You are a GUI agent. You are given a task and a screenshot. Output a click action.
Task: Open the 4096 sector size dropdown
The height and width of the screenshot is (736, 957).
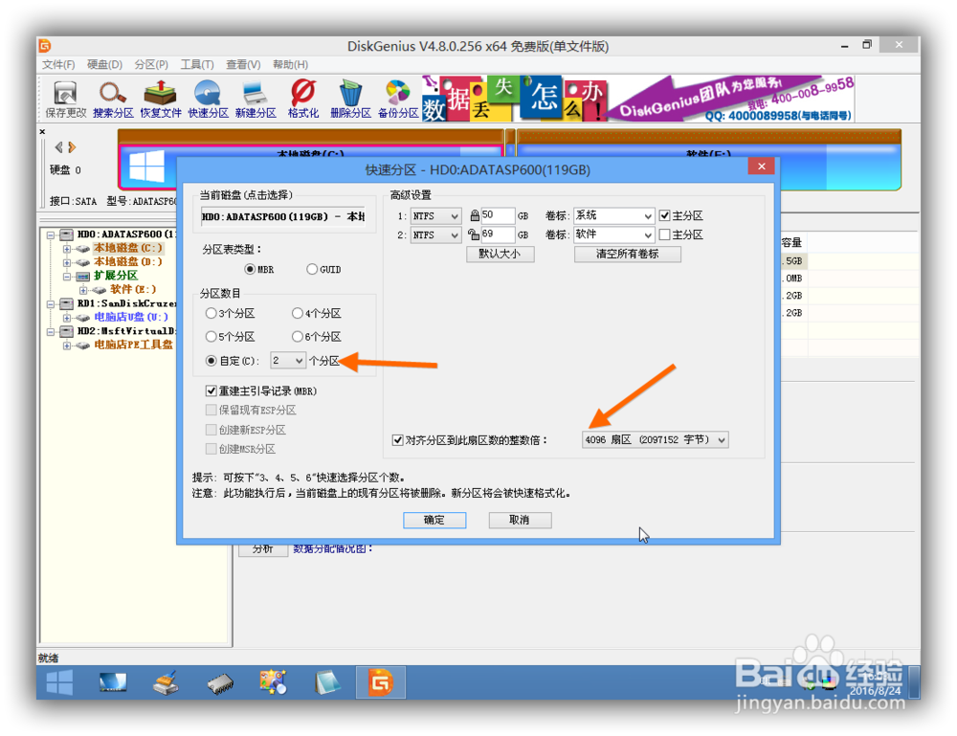point(723,439)
